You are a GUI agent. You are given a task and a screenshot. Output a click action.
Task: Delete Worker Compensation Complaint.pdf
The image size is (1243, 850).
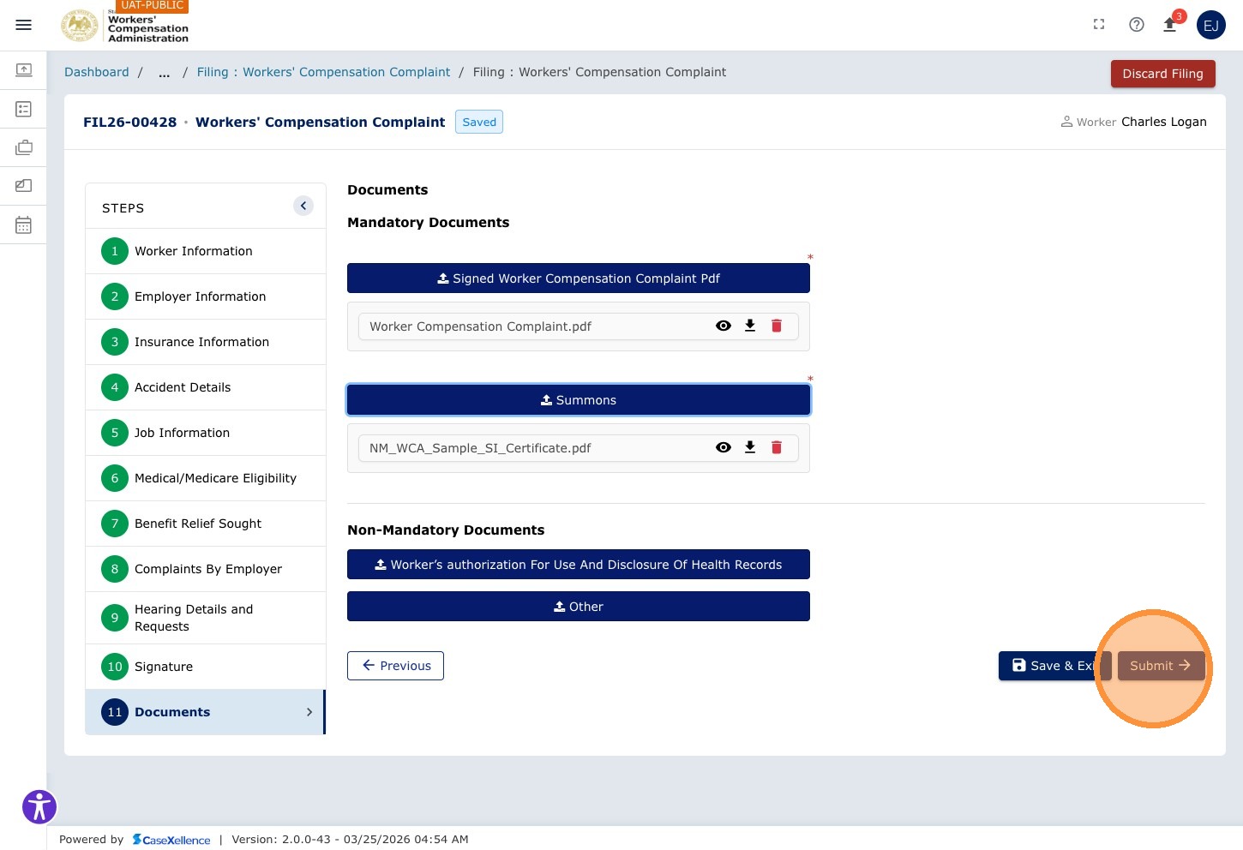tap(777, 326)
